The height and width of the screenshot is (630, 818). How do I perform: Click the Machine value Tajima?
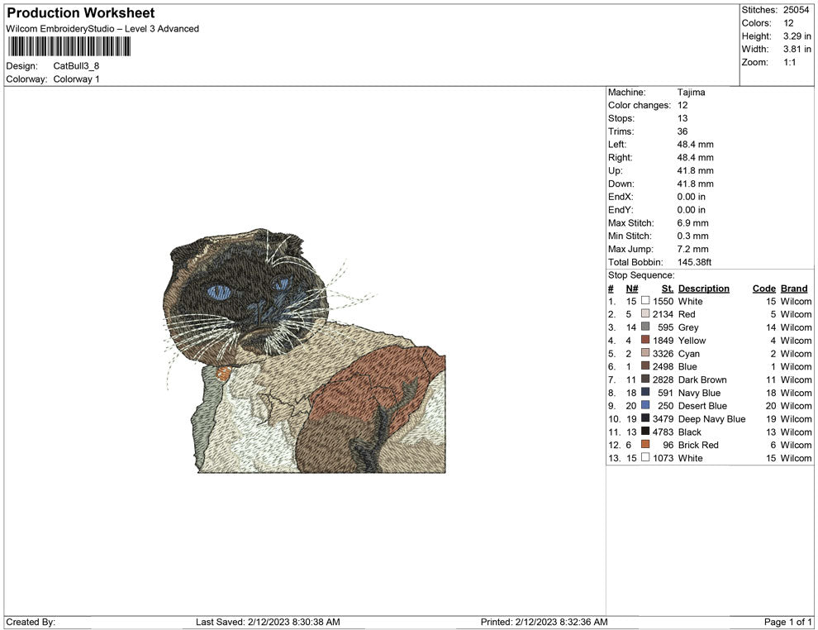[x=692, y=93]
